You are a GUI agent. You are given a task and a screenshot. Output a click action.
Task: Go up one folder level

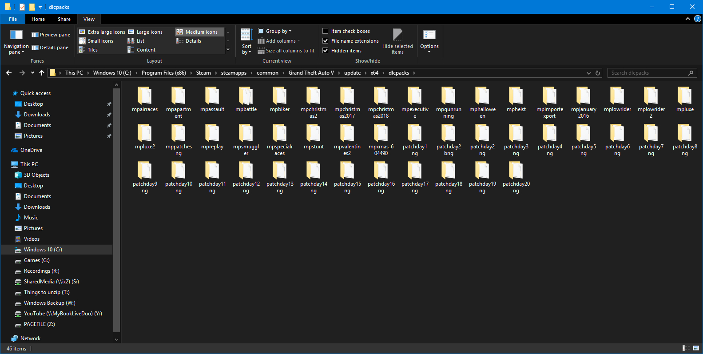(x=42, y=73)
